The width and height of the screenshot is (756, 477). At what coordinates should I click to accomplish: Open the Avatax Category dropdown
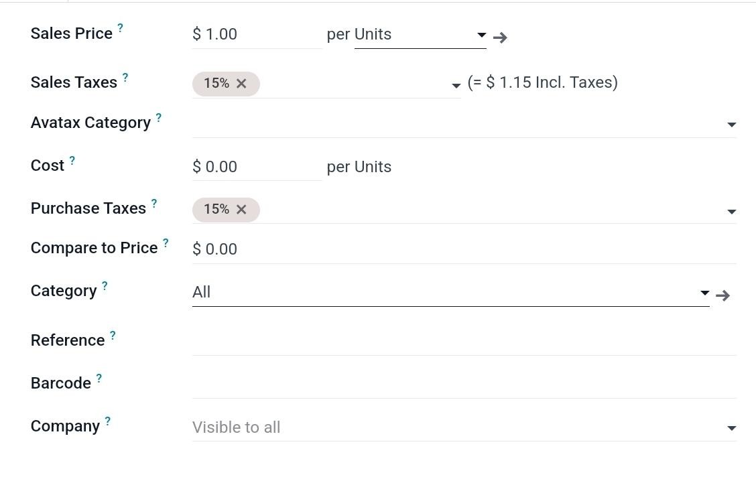click(x=731, y=125)
